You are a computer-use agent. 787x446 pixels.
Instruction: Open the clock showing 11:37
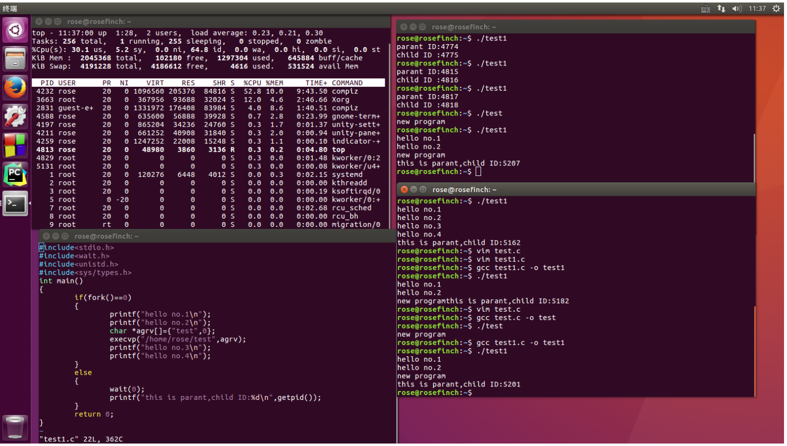click(757, 8)
